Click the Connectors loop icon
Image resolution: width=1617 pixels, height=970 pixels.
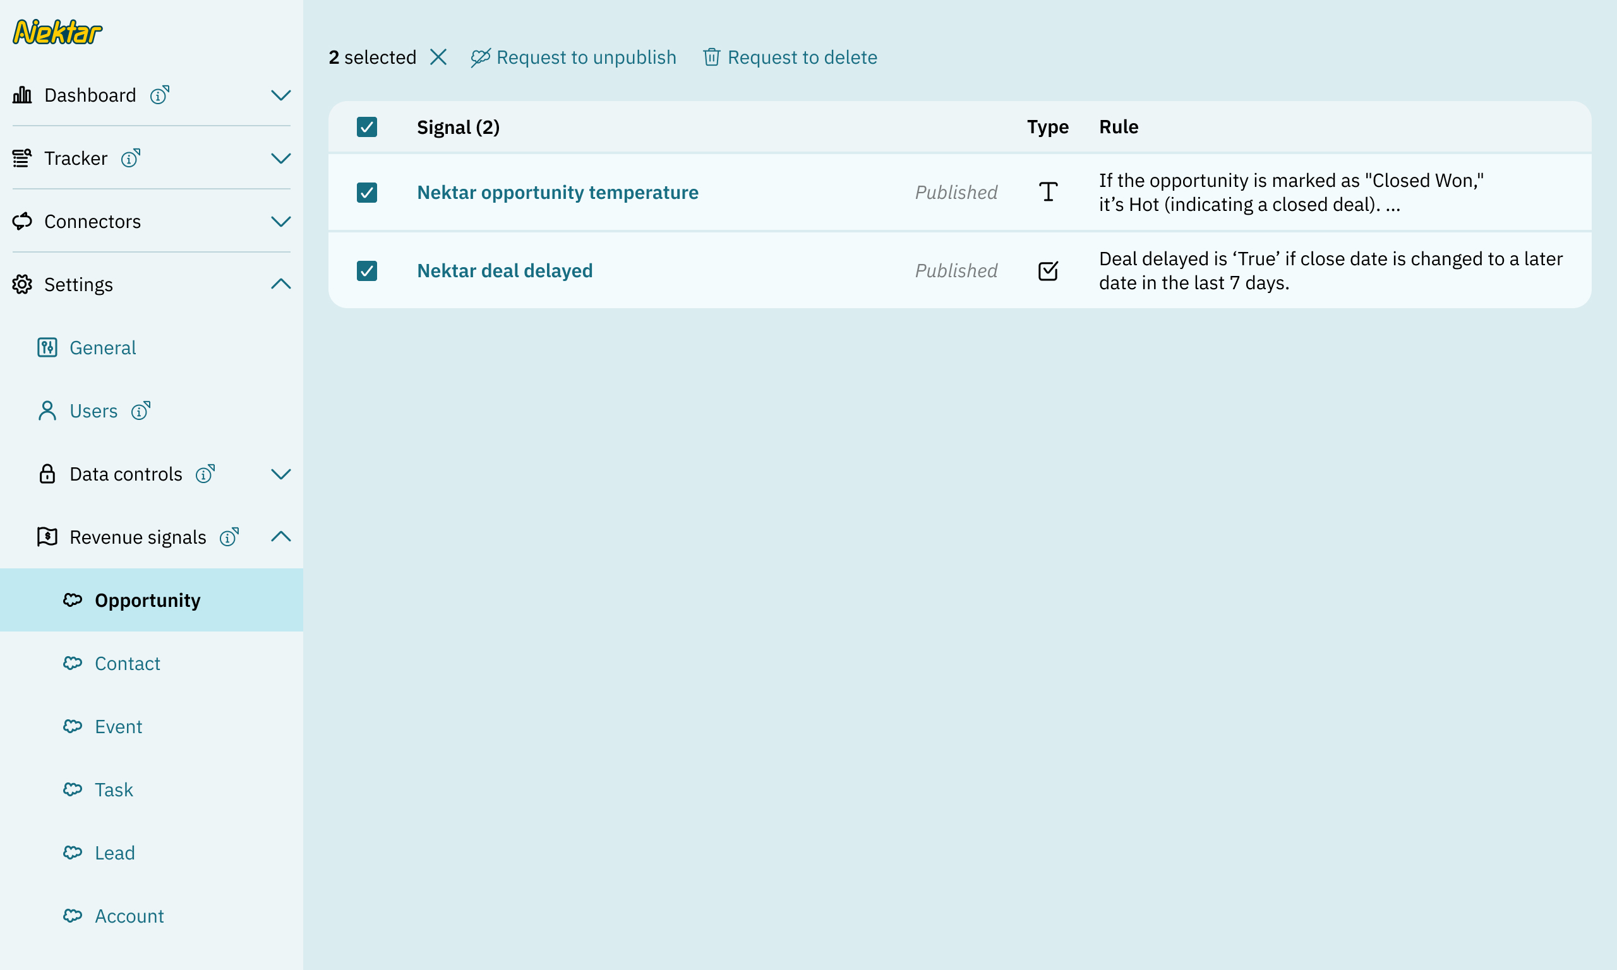pyautogui.click(x=22, y=222)
